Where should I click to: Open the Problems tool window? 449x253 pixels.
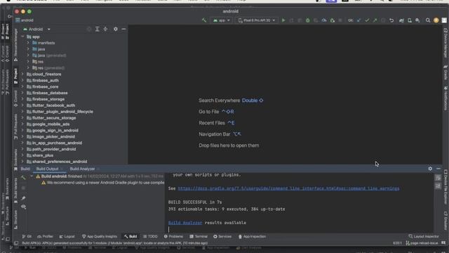pyautogui.click(x=173, y=237)
